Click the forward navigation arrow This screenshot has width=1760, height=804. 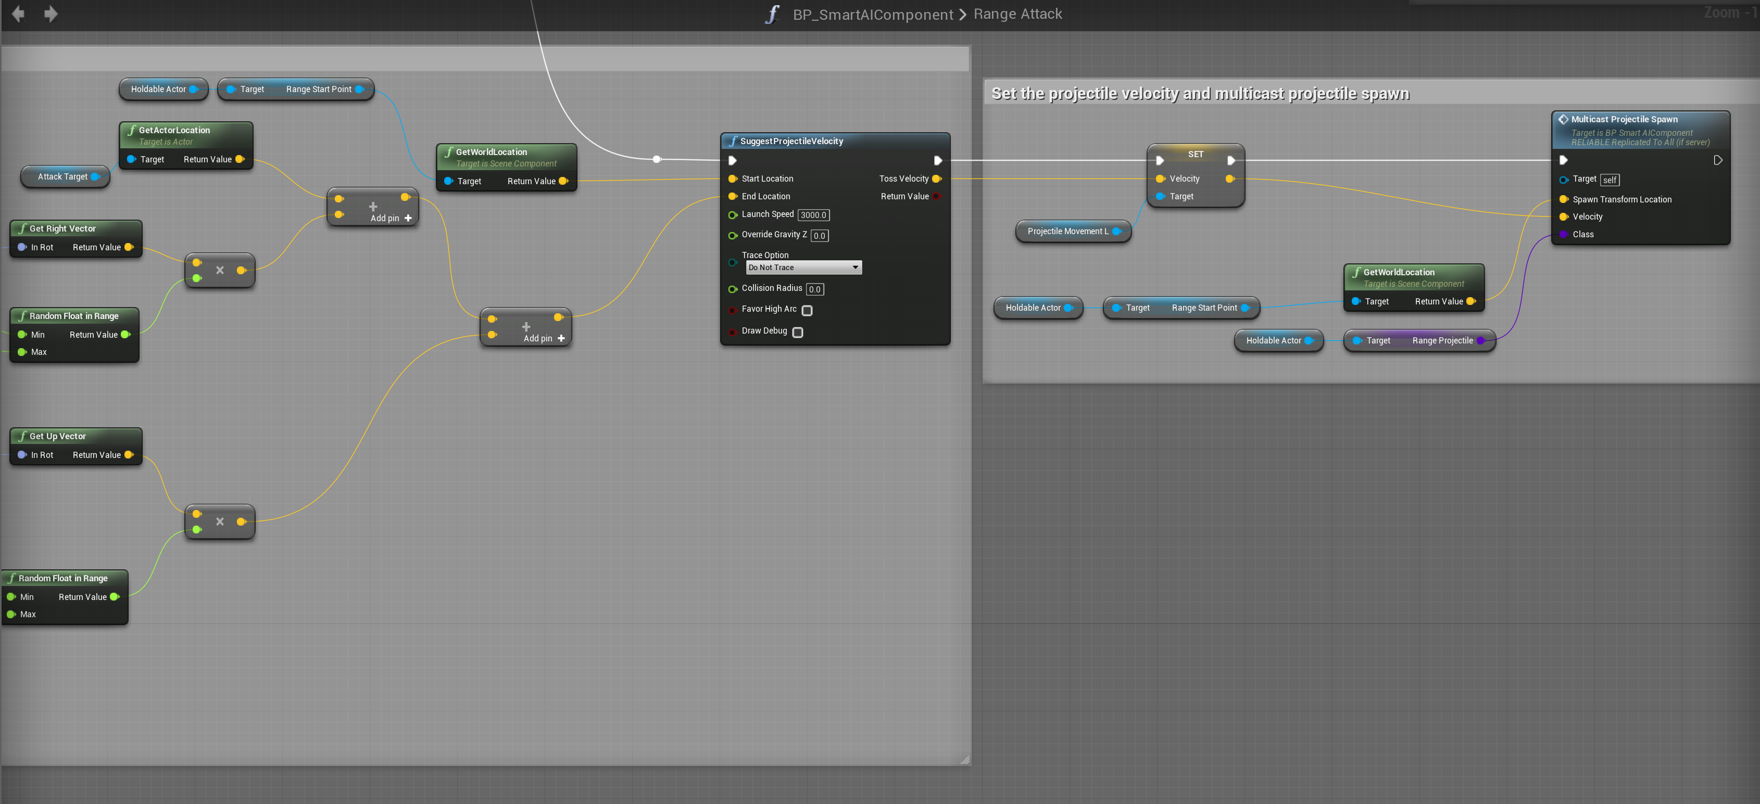(x=51, y=14)
